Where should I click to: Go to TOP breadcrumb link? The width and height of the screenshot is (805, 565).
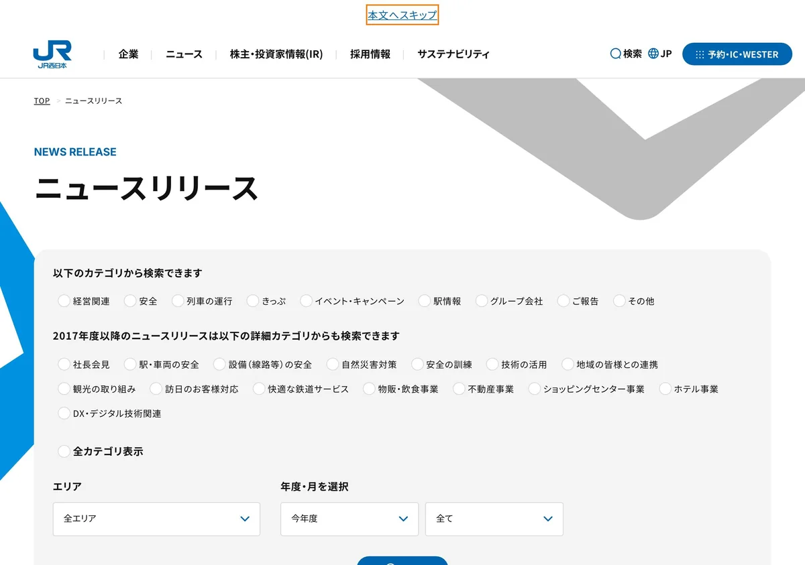(x=42, y=101)
